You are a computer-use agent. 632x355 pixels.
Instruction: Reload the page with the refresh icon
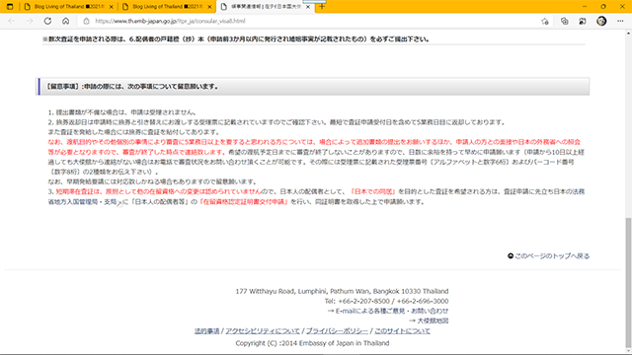click(47, 21)
